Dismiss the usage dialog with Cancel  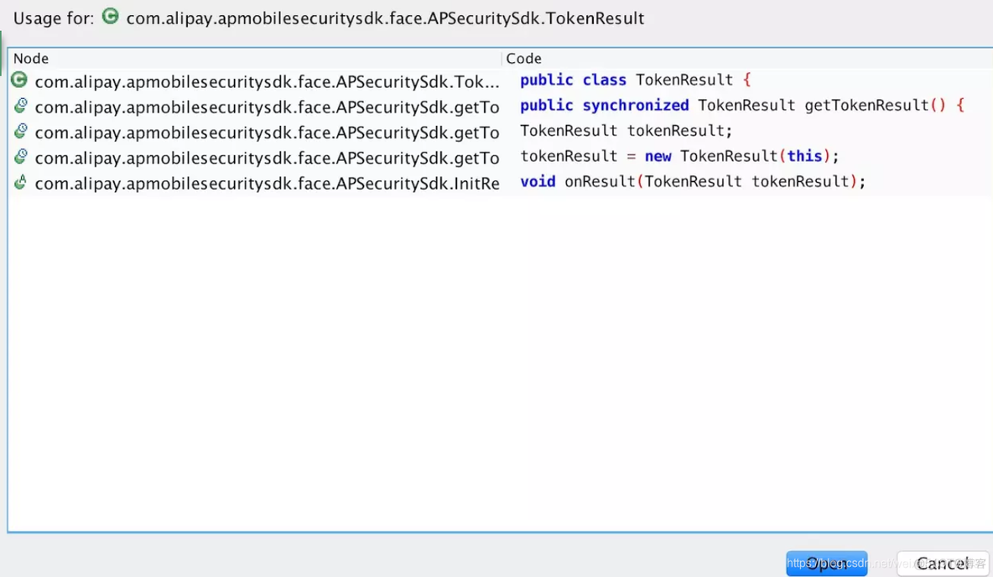point(943,563)
